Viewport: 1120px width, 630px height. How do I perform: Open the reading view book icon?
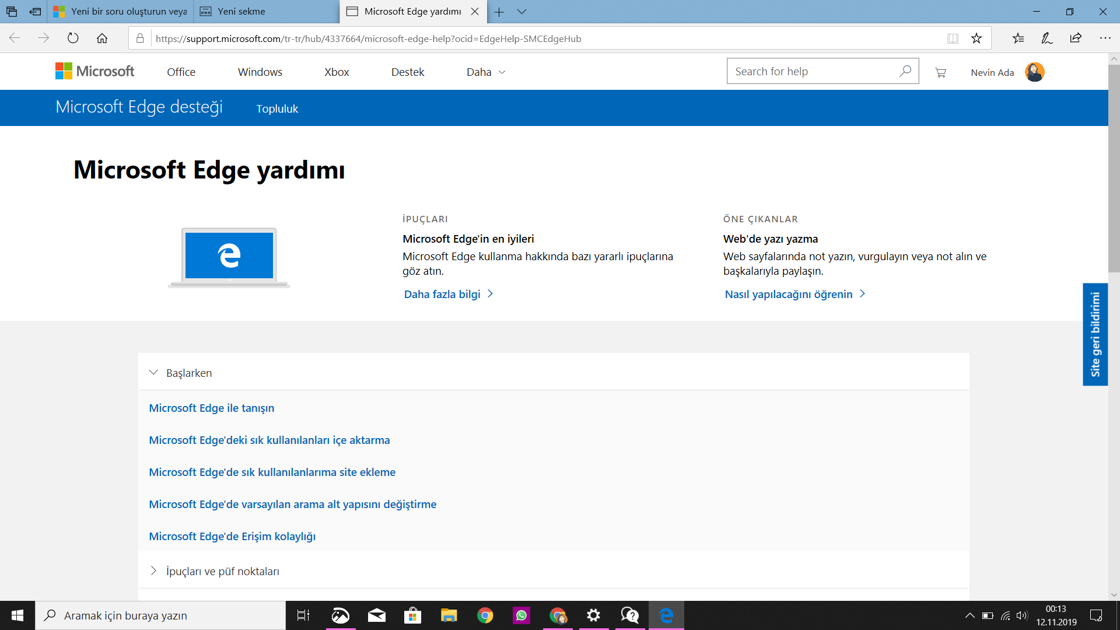click(x=953, y=38)
